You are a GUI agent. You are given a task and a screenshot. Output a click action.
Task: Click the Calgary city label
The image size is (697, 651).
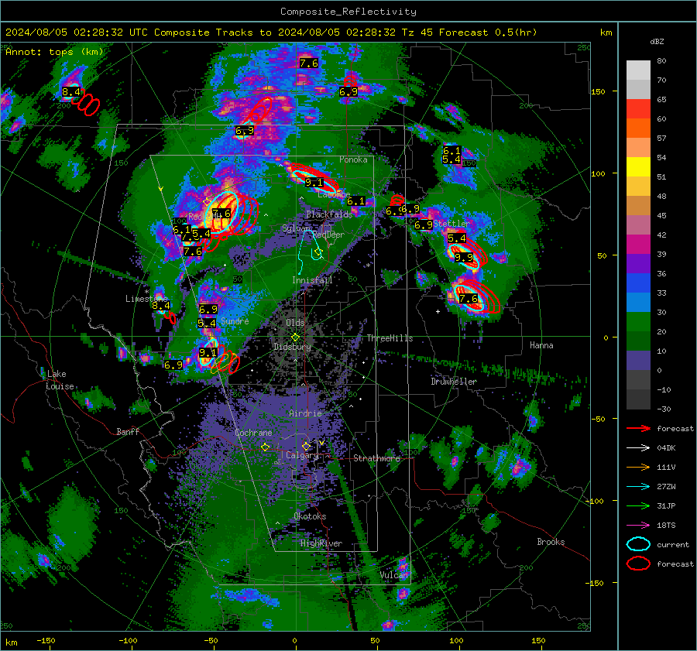302,455
